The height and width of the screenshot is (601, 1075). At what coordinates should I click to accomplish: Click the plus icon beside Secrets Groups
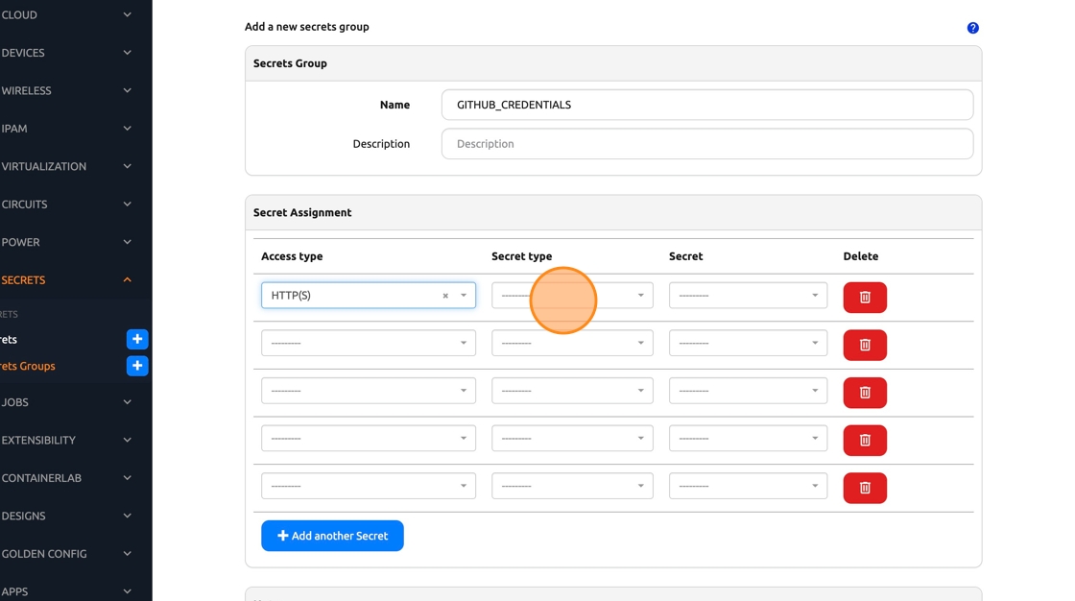point(137,366)
